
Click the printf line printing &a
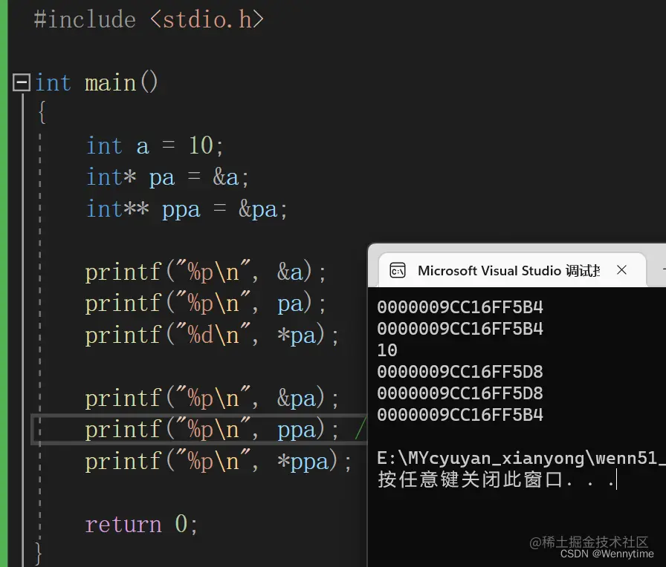tap(205, 272)
